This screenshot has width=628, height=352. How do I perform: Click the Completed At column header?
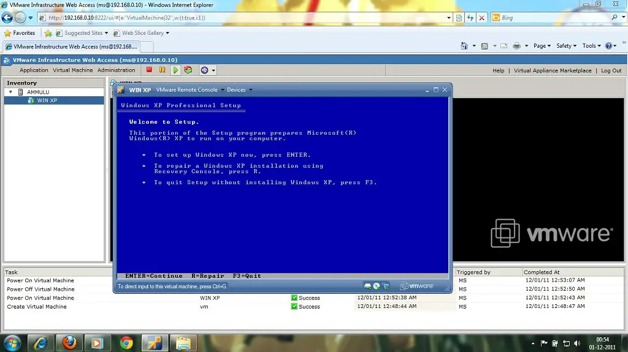pos(542,272)
